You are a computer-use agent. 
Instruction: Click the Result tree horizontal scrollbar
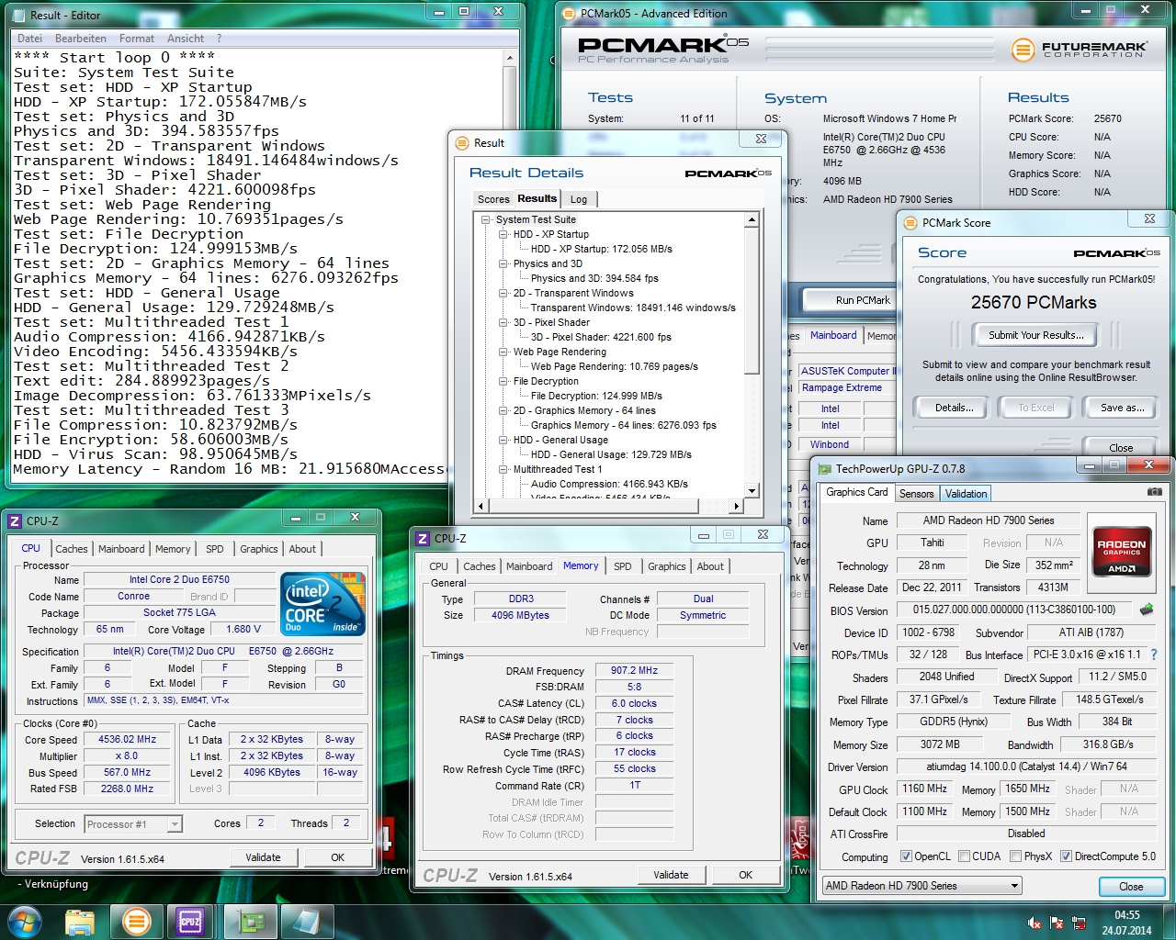point(606,506)
